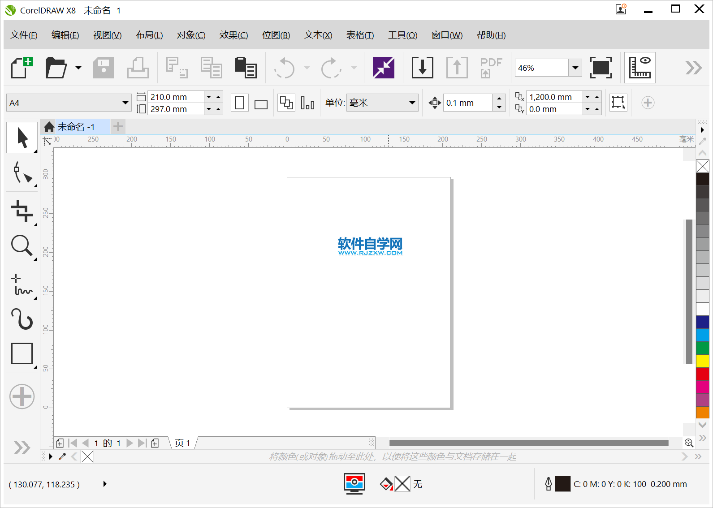Click the purple Search content icon
The height and width of the screenshot is (508, 713).
[384, 68]
